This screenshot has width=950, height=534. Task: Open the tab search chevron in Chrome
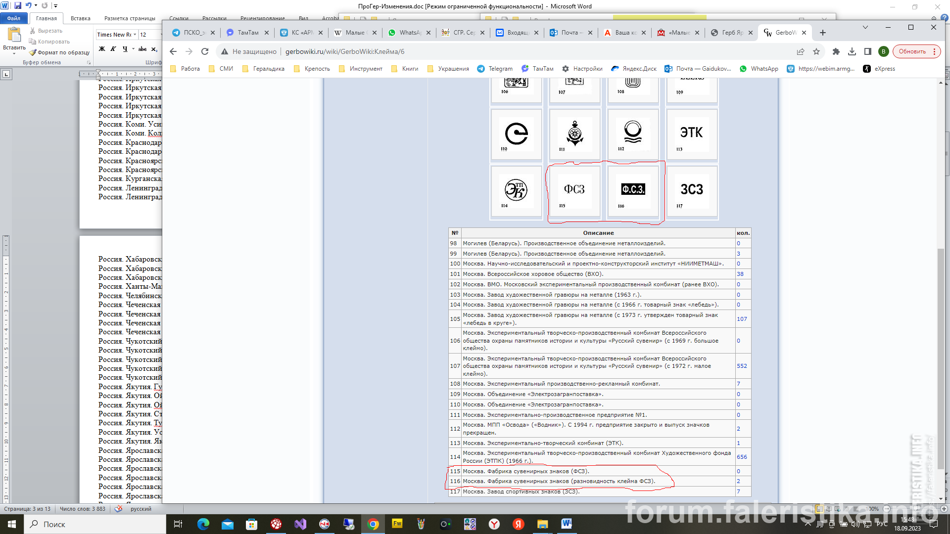(865, 27)
